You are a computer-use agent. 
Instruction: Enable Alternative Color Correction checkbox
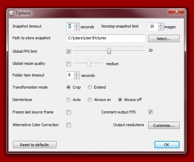click(68, 125)
